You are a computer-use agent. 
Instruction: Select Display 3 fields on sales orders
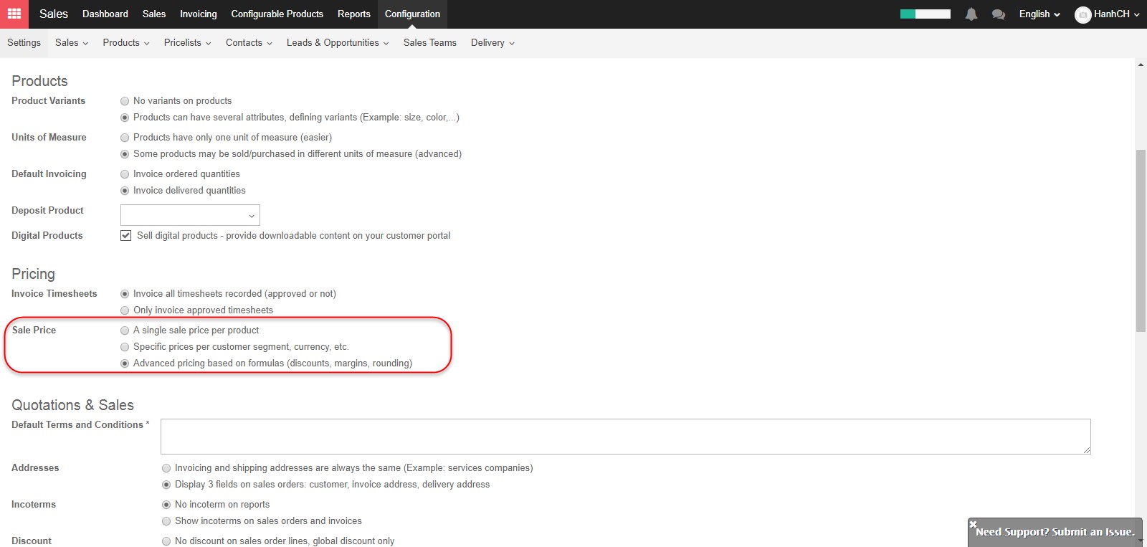(x=166, y=485)
